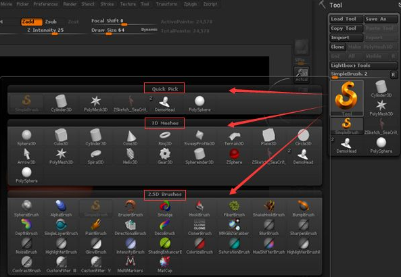Select Cube3D mesh tool
This screenshot has width=401, height=277.
[x=61, y=137]
